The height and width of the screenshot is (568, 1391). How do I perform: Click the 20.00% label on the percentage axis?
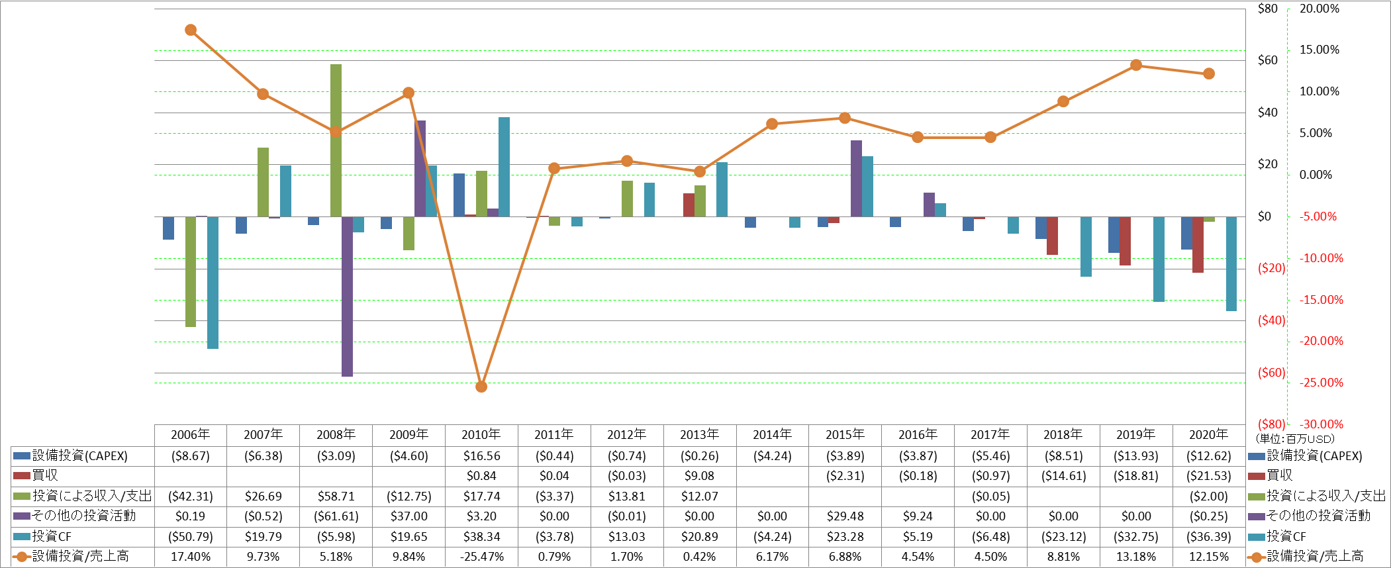click(x=1319, y=9)
